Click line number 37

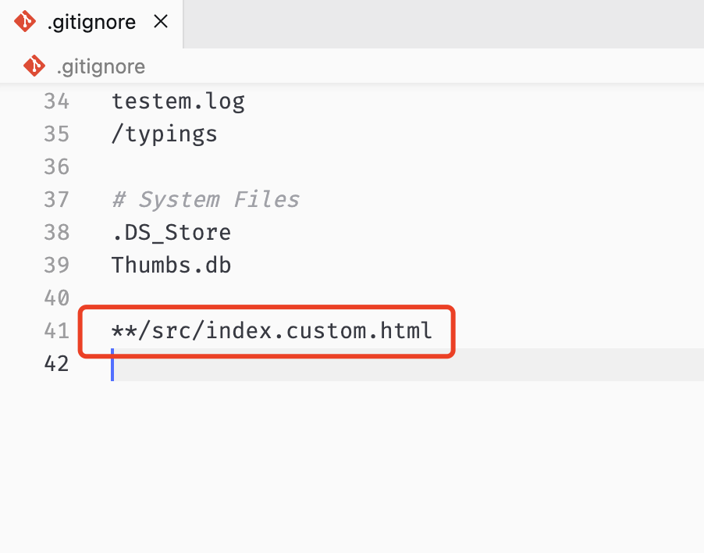[56, 199]
